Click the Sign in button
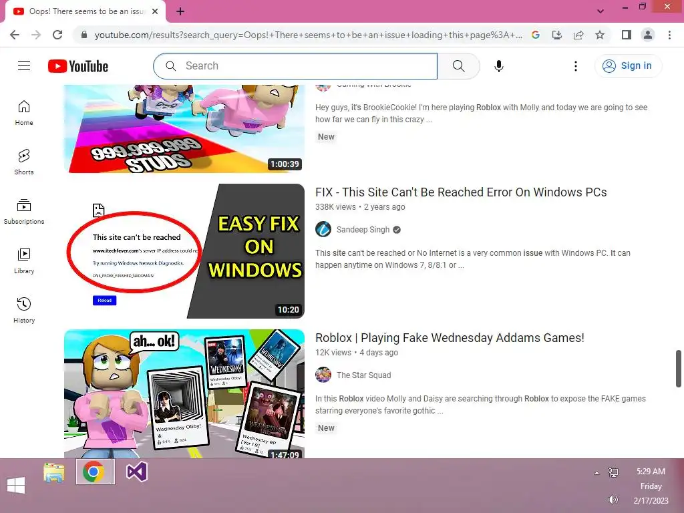684x513 pixels. (627, 66)
